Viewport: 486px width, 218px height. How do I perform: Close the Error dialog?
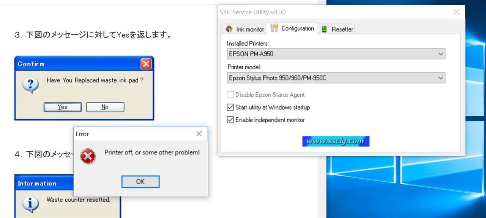(199, 134)
